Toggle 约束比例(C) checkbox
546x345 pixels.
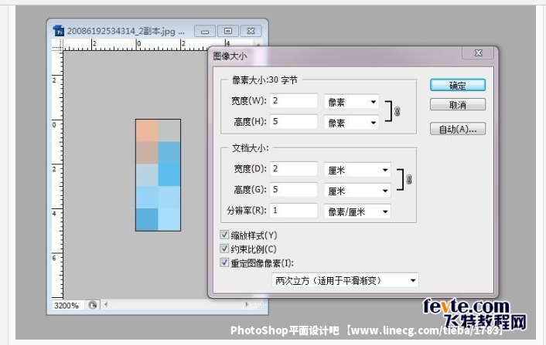click(x=224, y=249)
